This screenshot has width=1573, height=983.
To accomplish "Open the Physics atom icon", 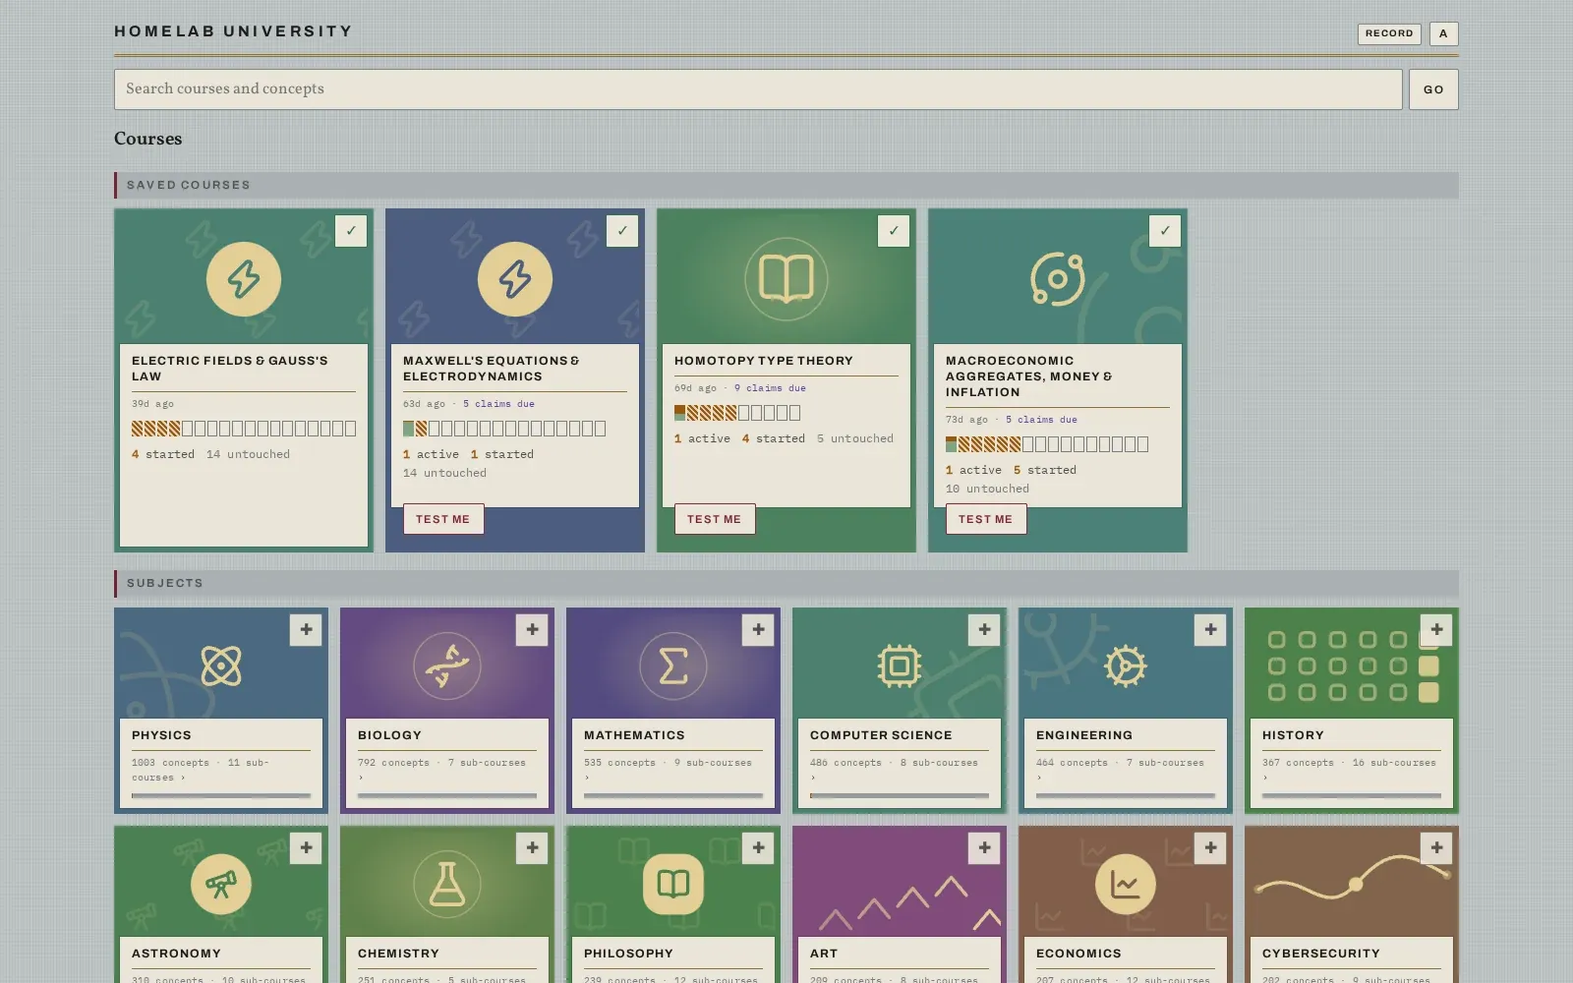I will coord(221,666).
